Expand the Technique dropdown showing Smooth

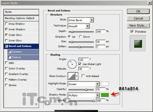(79, 26)
